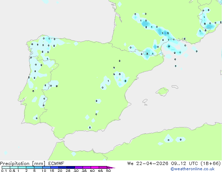Select the 2–5 mm legend color swatch
Screen dimensions: 222x172
tap(30, 167)
